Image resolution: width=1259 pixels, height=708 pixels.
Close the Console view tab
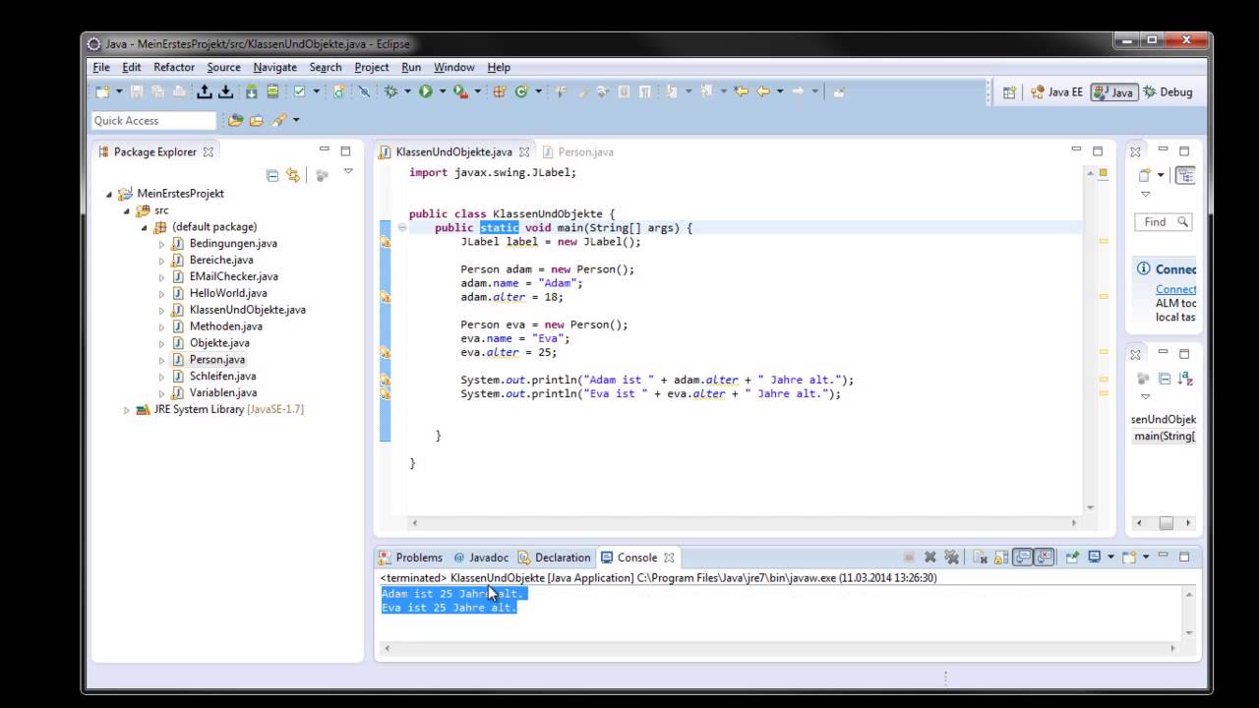pyautogui.click(x=669, y=558)
